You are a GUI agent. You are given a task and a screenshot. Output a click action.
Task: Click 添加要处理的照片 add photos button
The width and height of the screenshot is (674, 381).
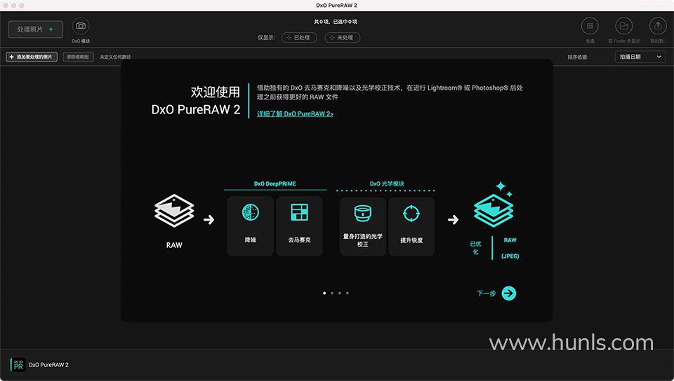click(32, 57)
